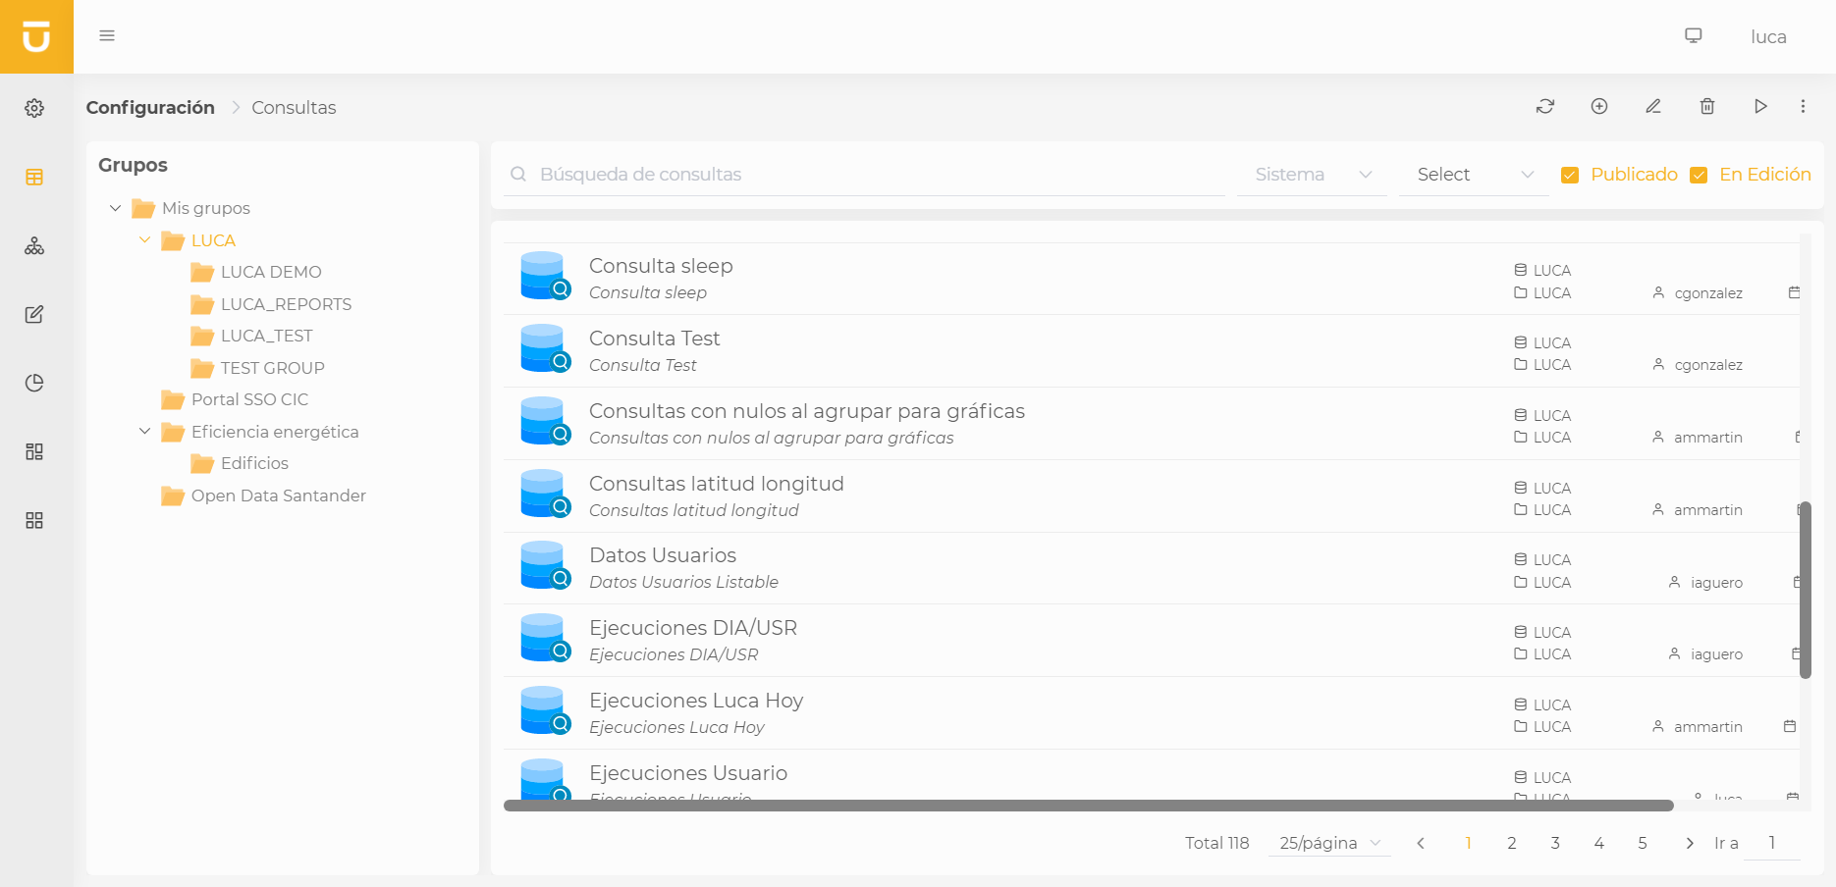The width and height of the screenshot is (1836, 887).
Task: Click the edit pencil icon in toolbar
Action: [x=1653, y=106]
